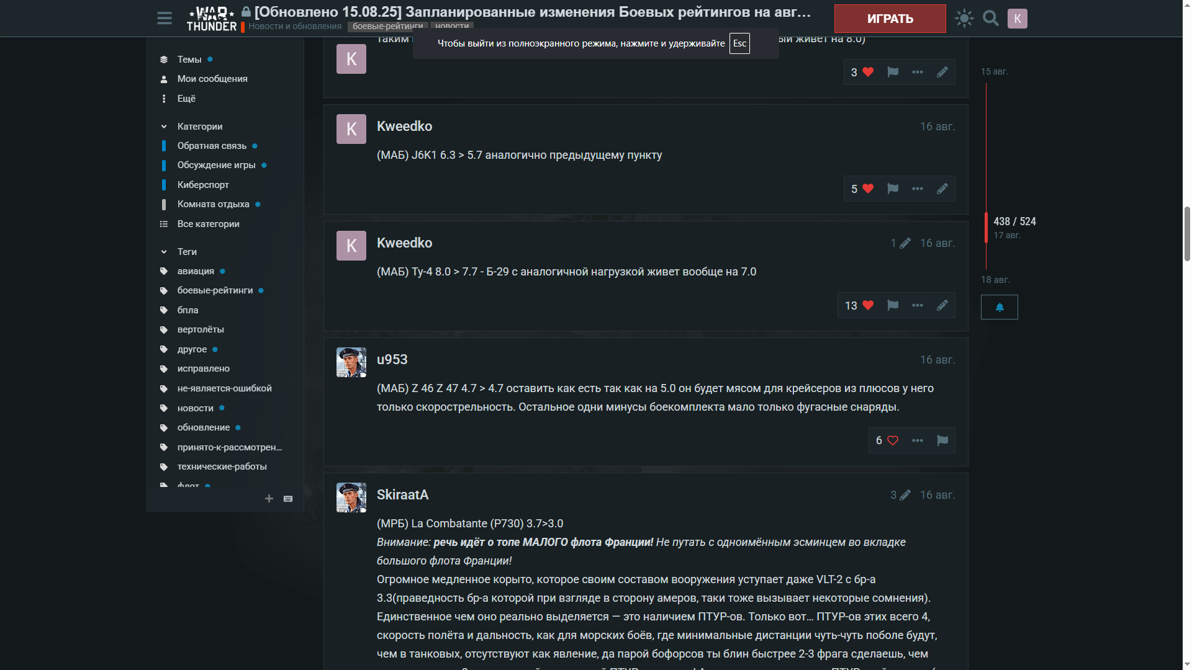This screenshot has width=1192, height=670.
Task: Open keyboard shortcuts icon in sidebar
Action: pos(288,499)
